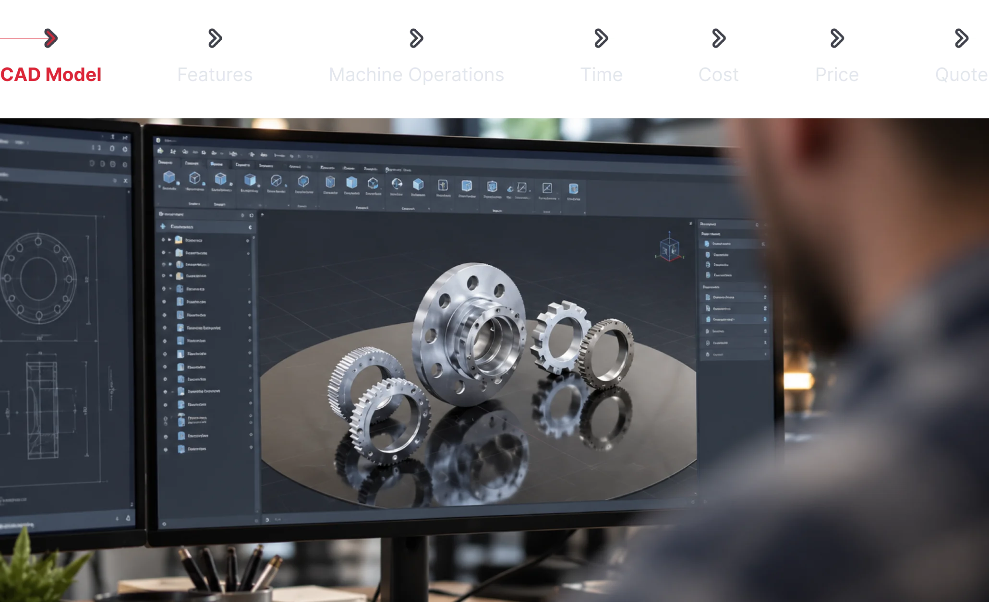This screenshot has width=989, height=602.
Task: Open the Quote step label
Action: [x=962, y=75]
